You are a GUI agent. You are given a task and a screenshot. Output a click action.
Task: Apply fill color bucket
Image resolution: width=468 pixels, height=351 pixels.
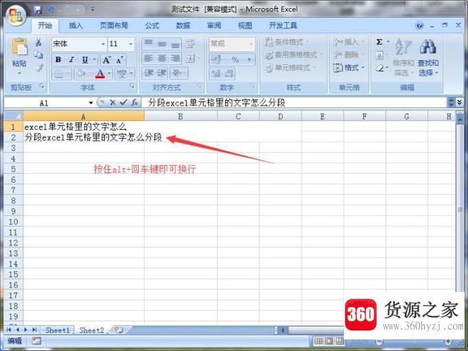[x=80, y=73]
